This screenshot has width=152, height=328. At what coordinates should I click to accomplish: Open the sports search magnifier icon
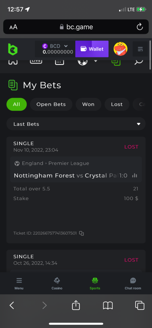point(139,62)
